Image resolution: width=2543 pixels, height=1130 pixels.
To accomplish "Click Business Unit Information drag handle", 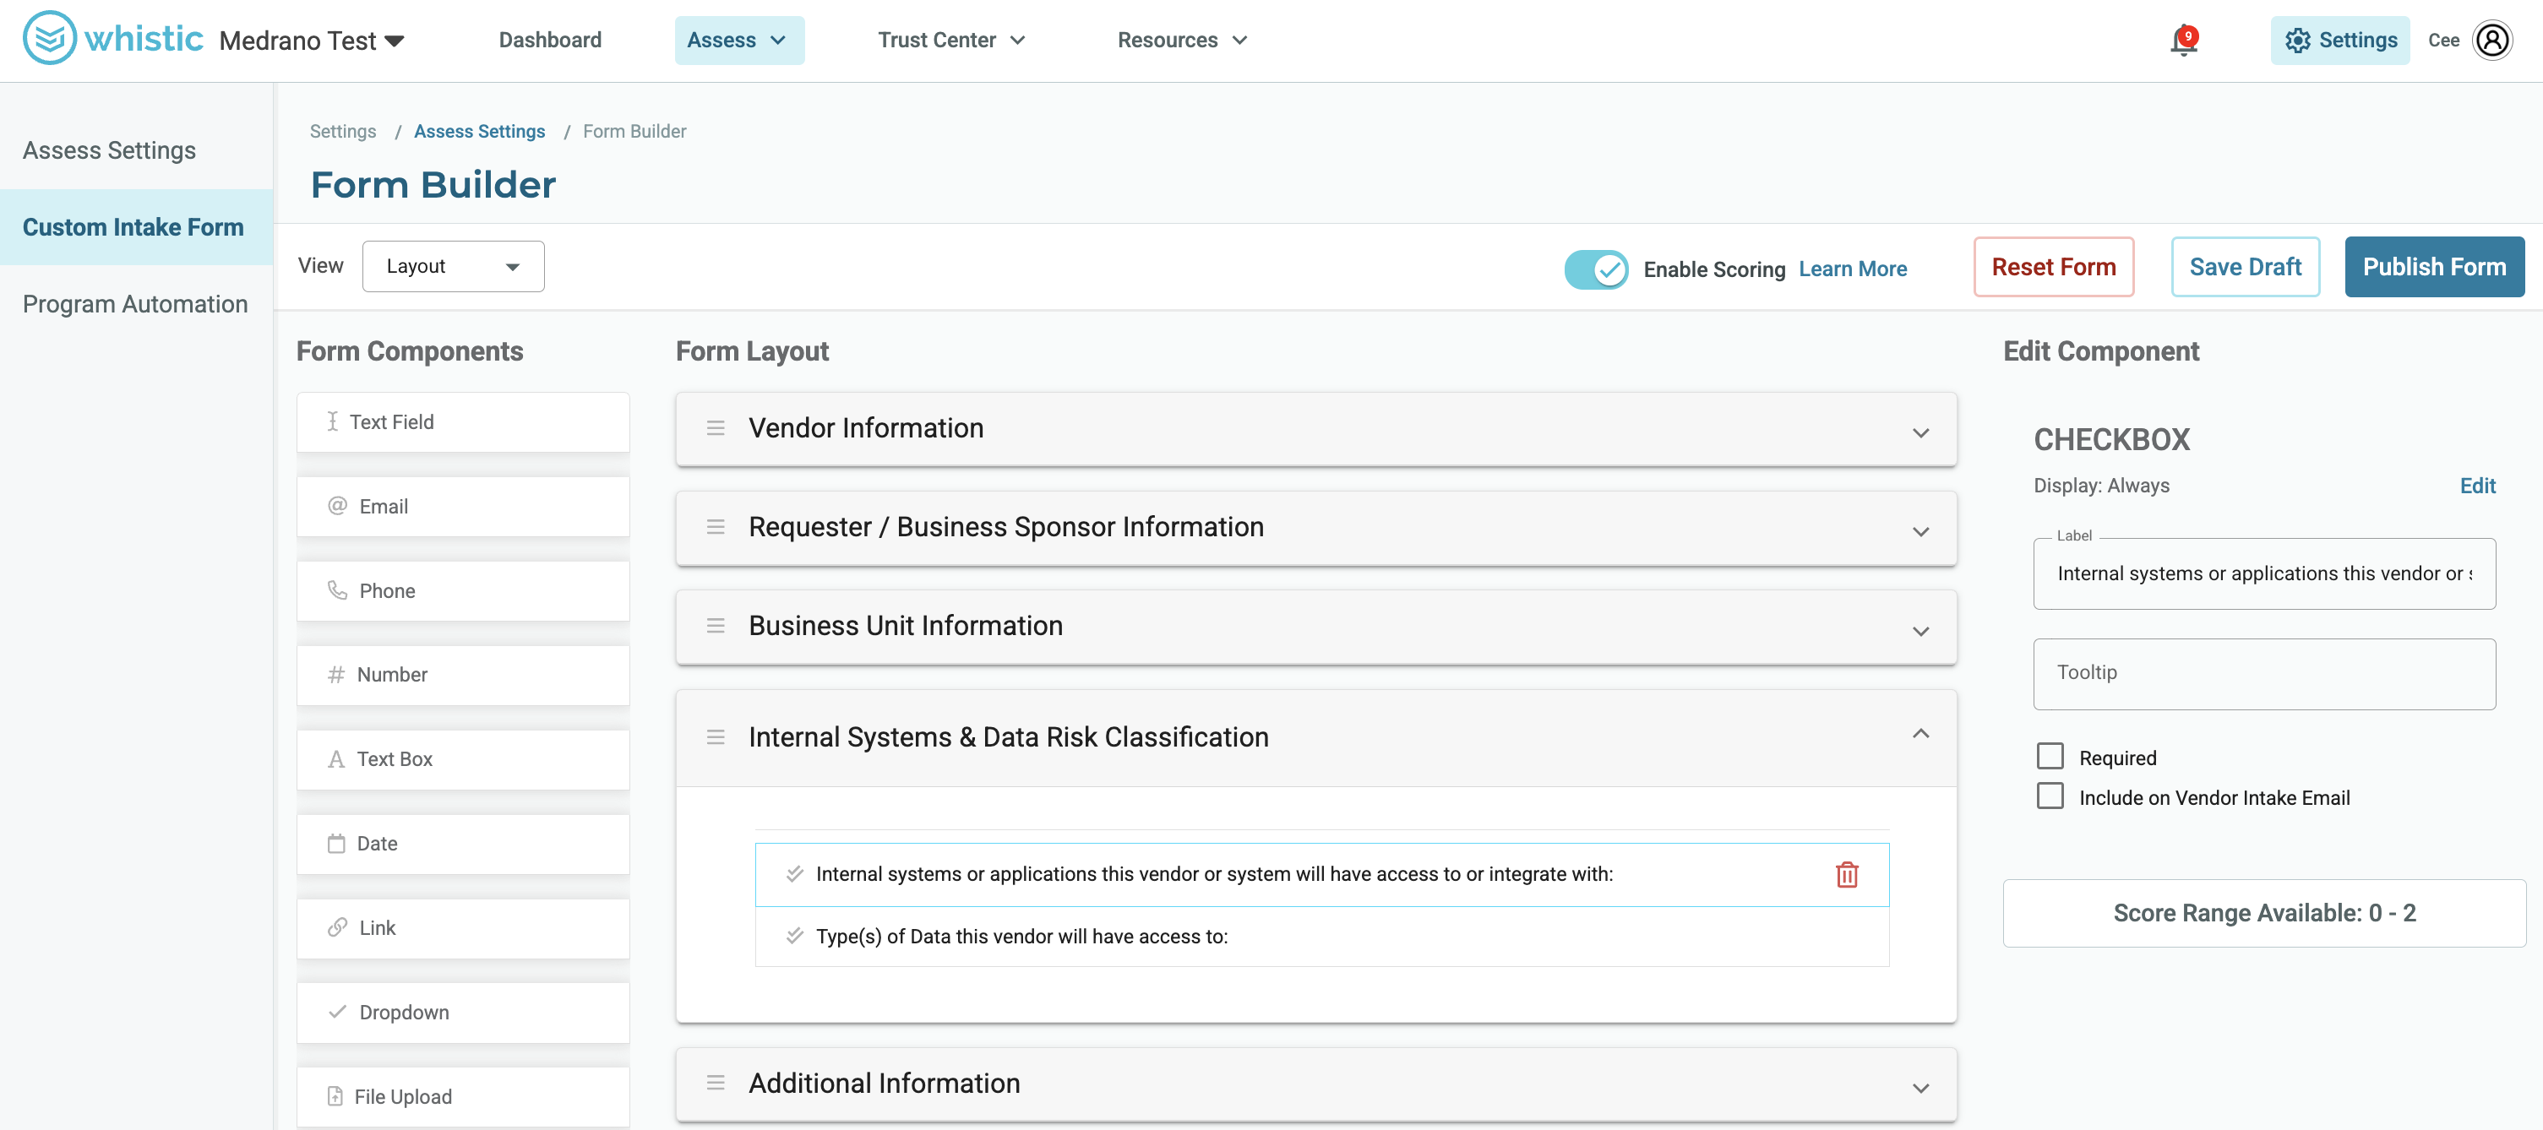I will point(716,626).
